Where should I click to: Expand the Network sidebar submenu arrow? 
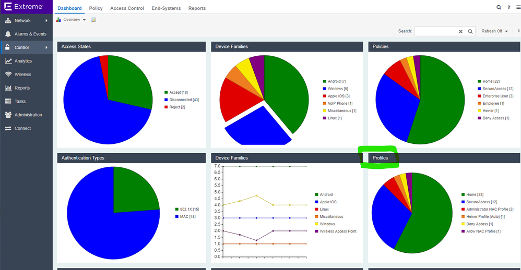[x=46, y=21]
